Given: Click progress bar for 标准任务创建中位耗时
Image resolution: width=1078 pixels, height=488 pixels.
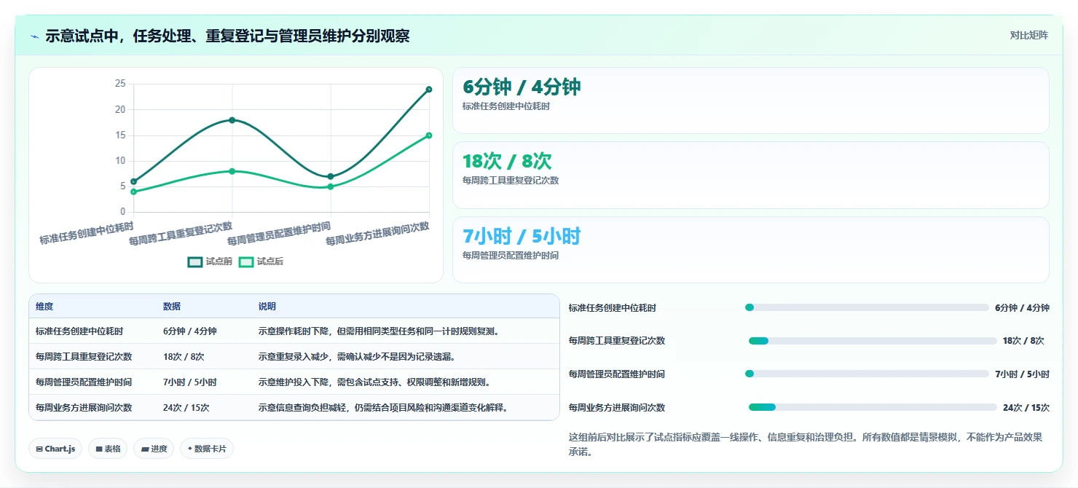Looking at the screenshot, I should click(867, 307).
